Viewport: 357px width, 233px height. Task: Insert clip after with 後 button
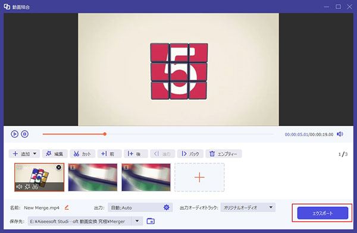coord(136,154)
